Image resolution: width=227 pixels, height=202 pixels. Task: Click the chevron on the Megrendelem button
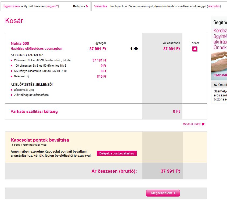[175, 193]
